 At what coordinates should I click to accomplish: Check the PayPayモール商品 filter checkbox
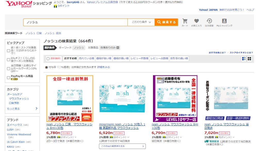(x=9, y=77)
